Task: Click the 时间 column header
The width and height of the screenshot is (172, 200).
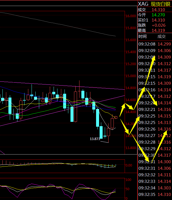Action: pyautogui.click(x=143, y=37)
